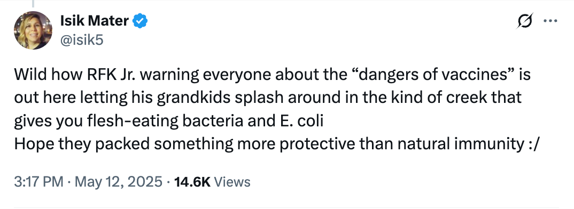This screenshot has width=574, height=209.
Task: Click the word "grandkids" in the post
Action: tap(194, 98)
